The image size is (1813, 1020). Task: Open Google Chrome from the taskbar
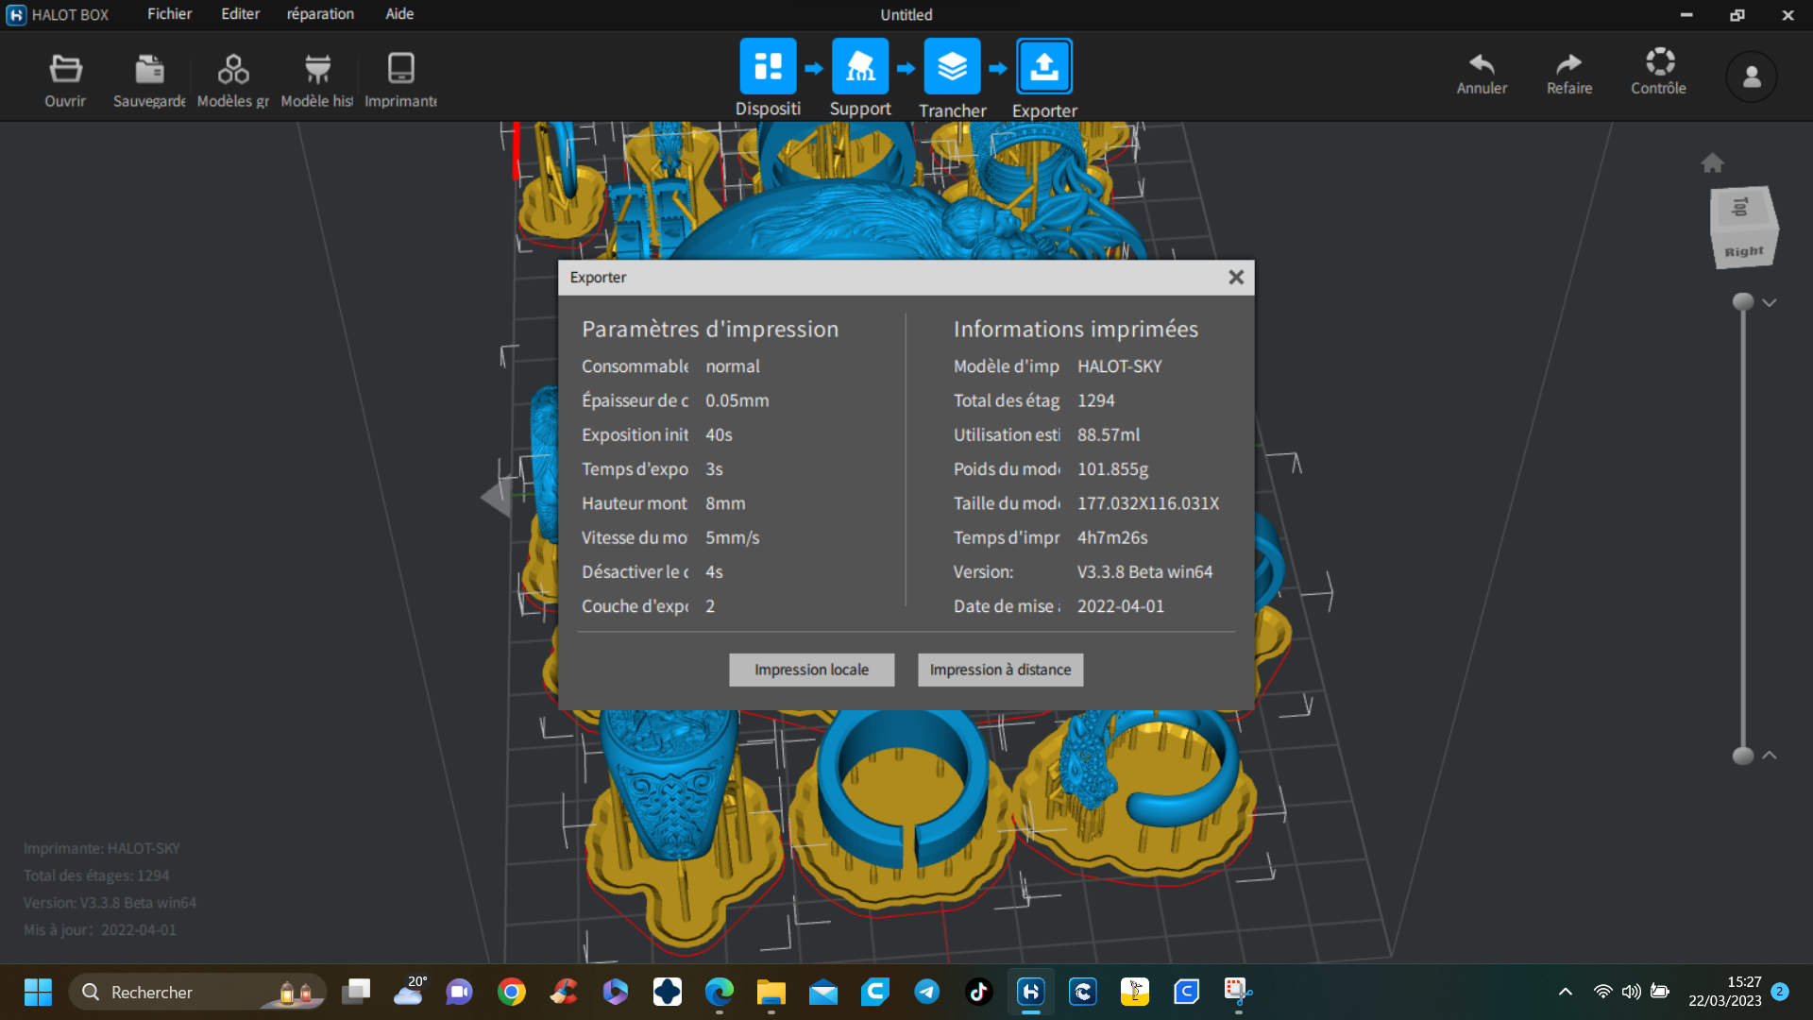(x=512, y=992)
